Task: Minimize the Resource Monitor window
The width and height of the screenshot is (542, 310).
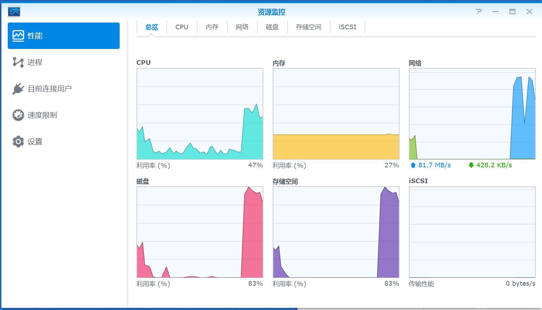Action: (496, 12)
